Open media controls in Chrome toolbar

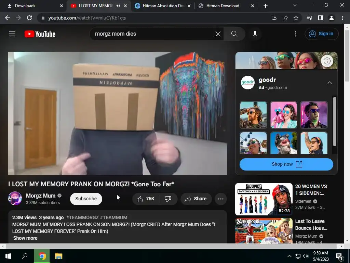tap(309, 18)
